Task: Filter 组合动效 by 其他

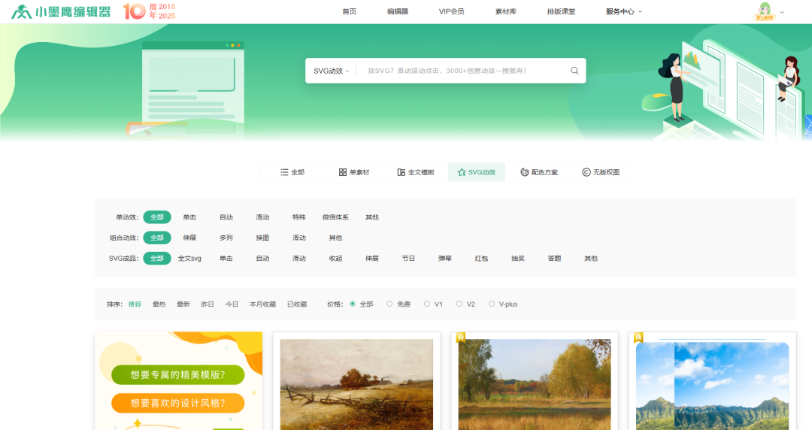Action: coord(335,238)
